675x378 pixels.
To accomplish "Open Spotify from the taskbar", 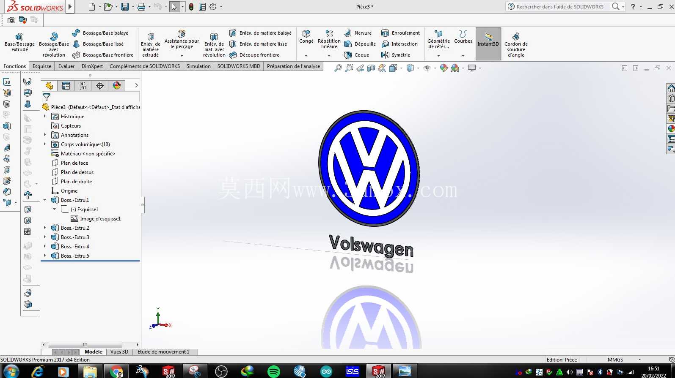I will click(274, 371).
